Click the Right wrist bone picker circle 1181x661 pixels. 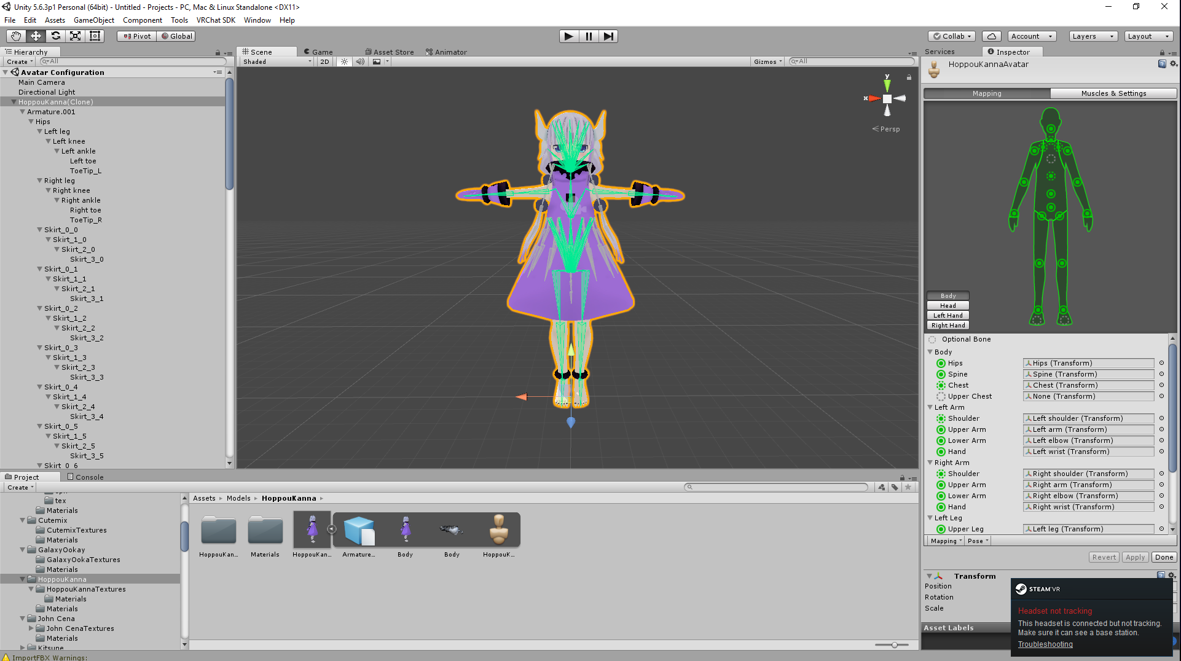(1161, 507)
